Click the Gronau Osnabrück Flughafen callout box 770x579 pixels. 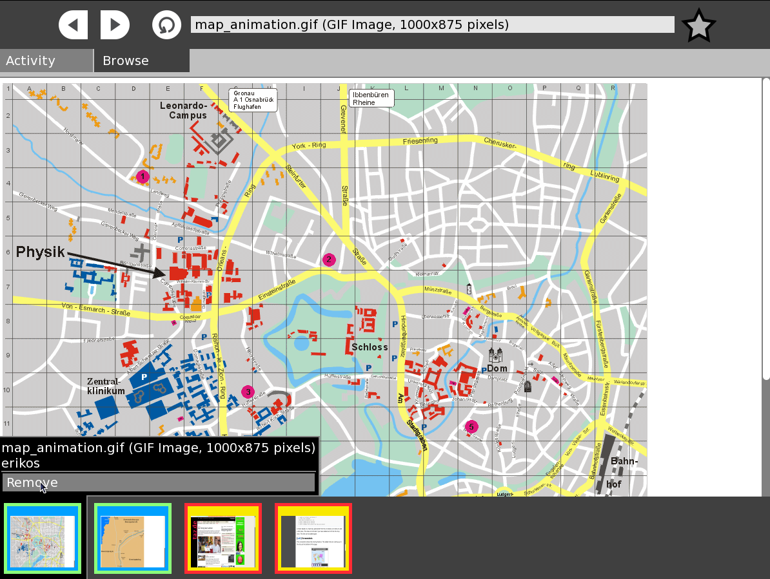coord(253,100)
